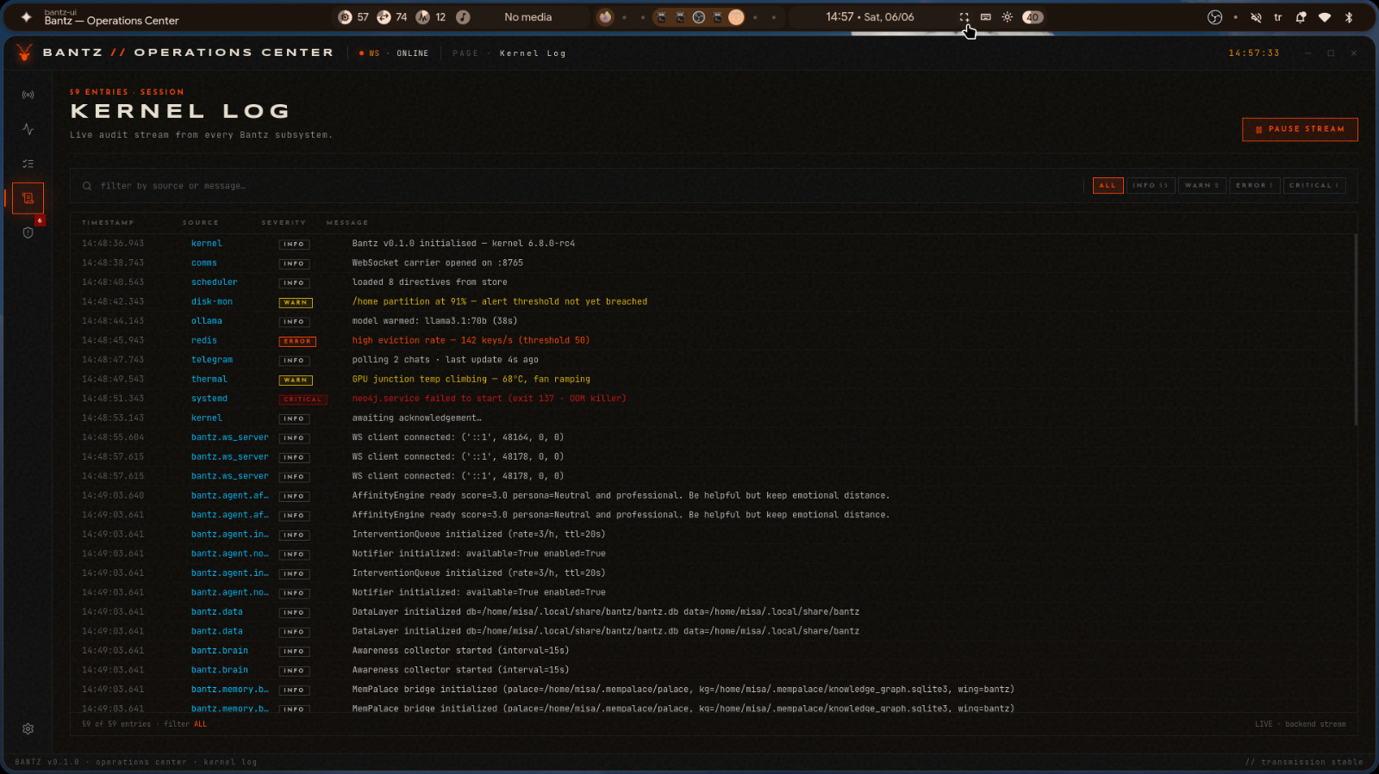Open settings gear in sidebar

pos(28,728)
